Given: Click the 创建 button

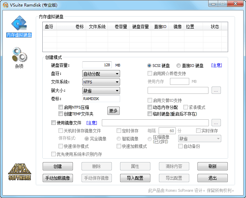Looking at the screenshot, I should 57,166.
